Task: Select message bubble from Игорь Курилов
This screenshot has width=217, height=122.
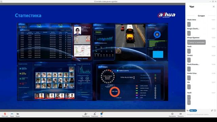Action: point(196,42)
